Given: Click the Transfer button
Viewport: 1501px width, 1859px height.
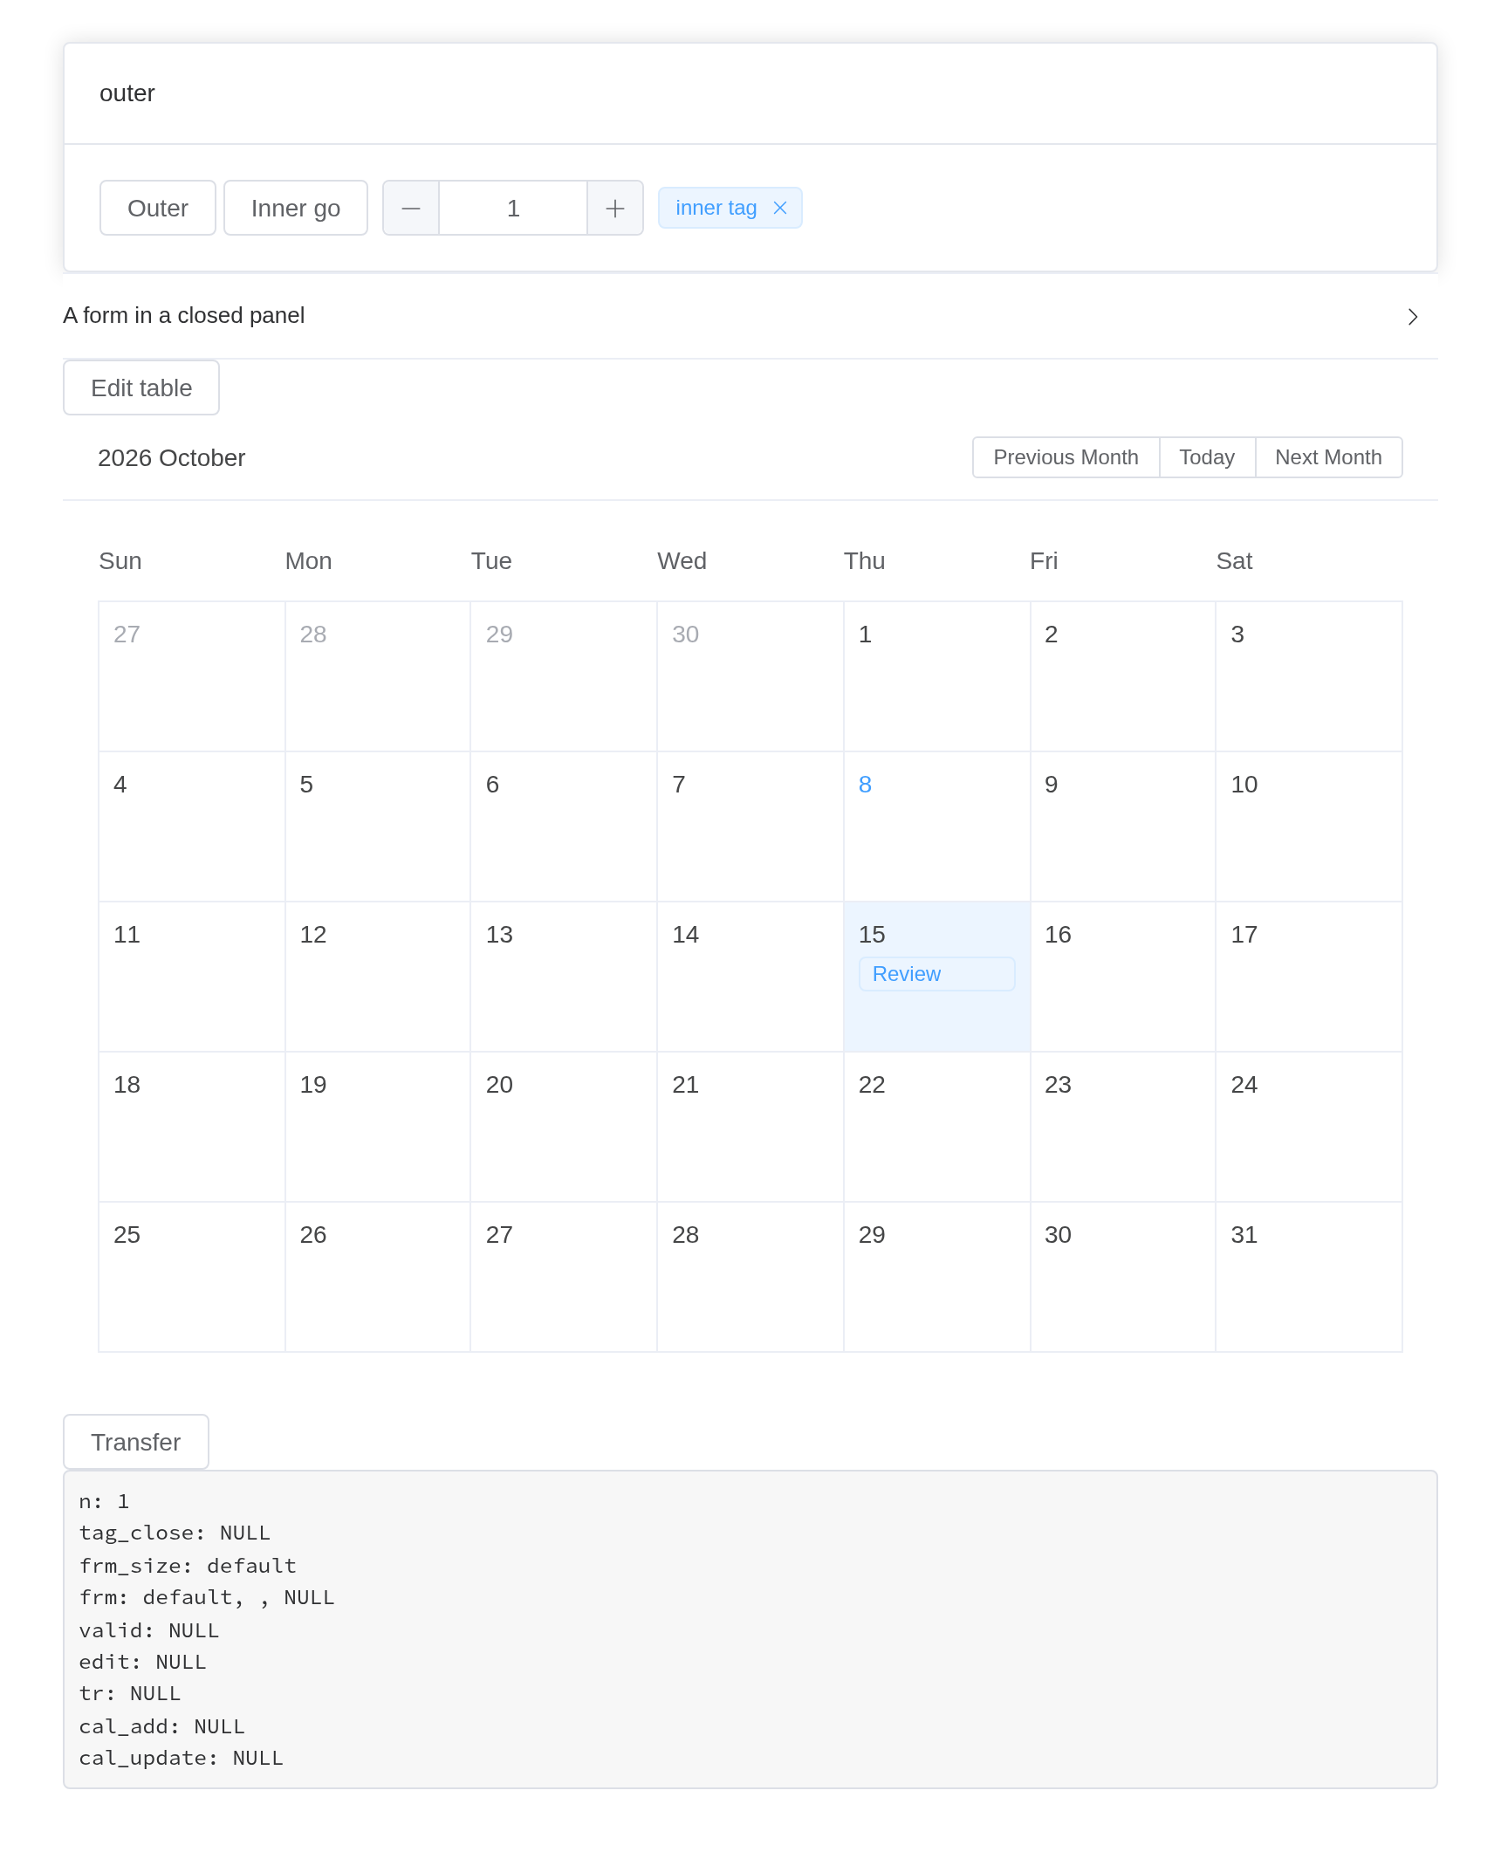Looking at the screenshot, I should (x=136, y=1442).
